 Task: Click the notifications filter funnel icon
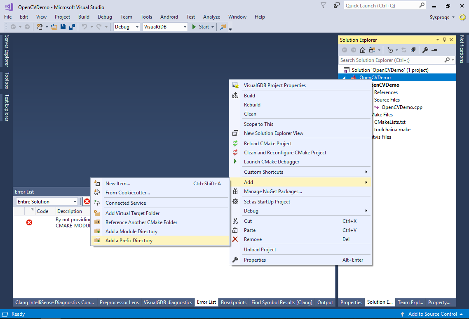[x=324, y=5]
